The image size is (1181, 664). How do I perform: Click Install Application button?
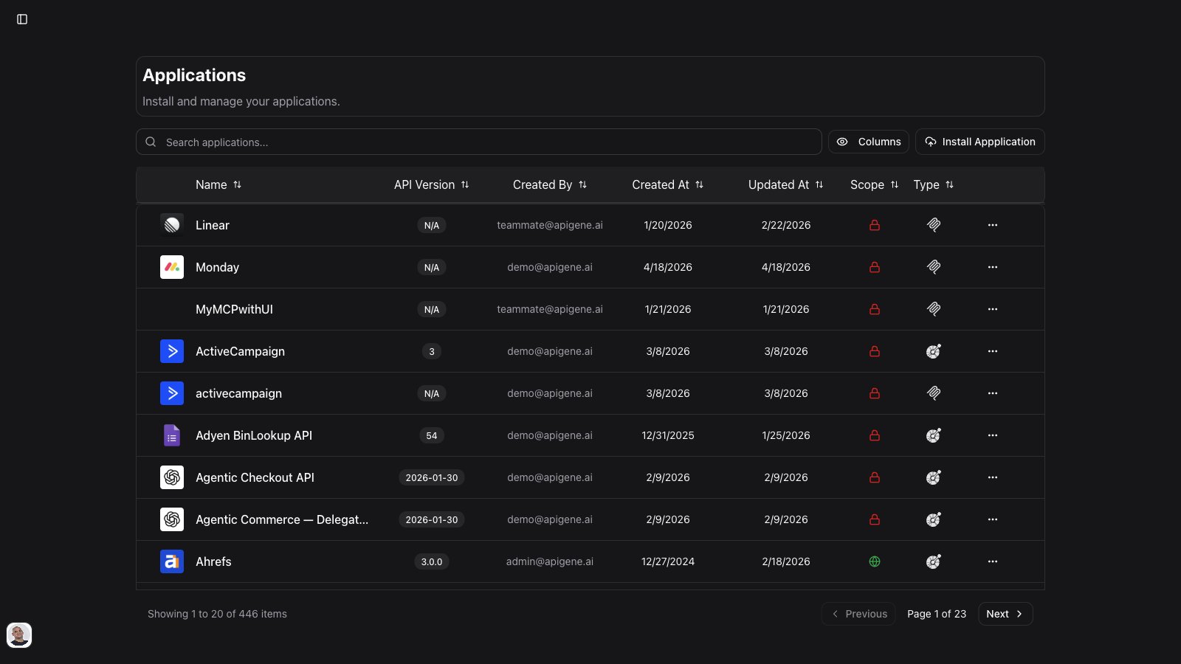[980, 142]
